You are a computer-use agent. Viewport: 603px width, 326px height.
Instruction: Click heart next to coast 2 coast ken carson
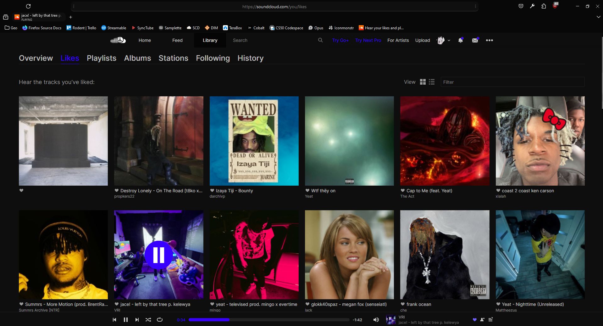click(498, 190)
